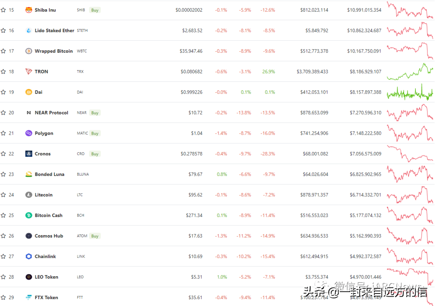
Task: Click the TRON coin logo
Action: point(29,71)
